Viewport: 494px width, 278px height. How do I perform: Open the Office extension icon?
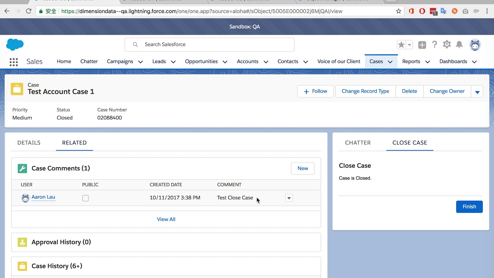[411, 11]
